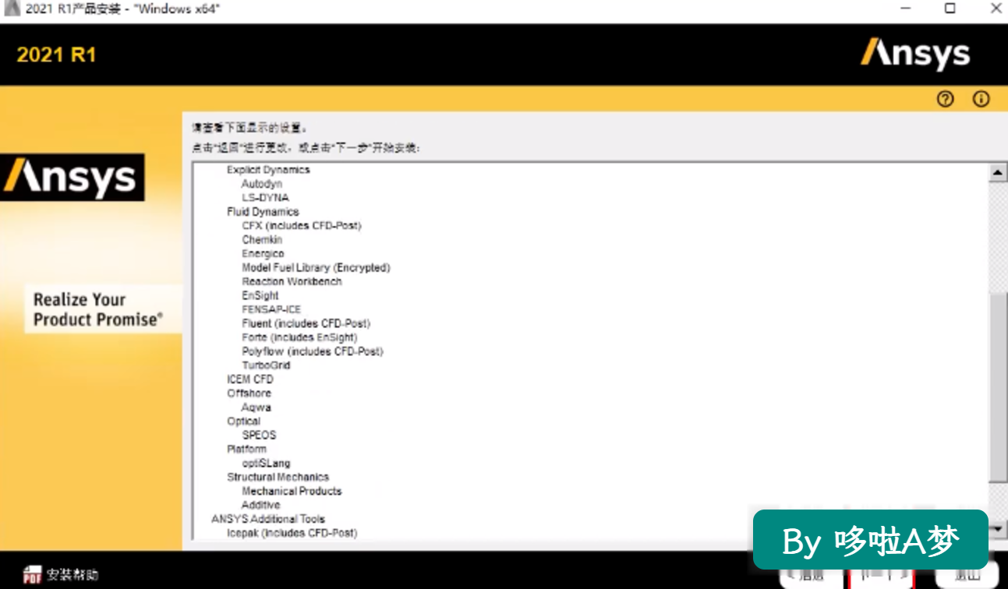This screenshot has width=1008, height=589.
Task: Click the Next button highlighted in red
Action: click(x=881, y=575)
